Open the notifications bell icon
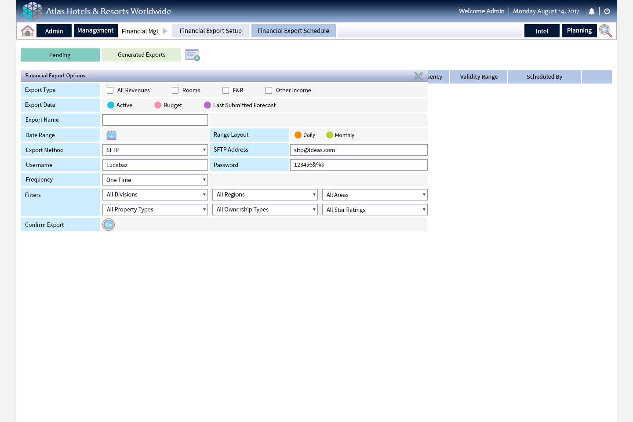 (592, 11)
